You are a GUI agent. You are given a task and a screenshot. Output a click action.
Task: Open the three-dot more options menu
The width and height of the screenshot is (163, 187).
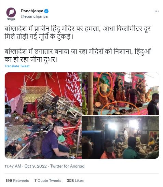(157, 11)
